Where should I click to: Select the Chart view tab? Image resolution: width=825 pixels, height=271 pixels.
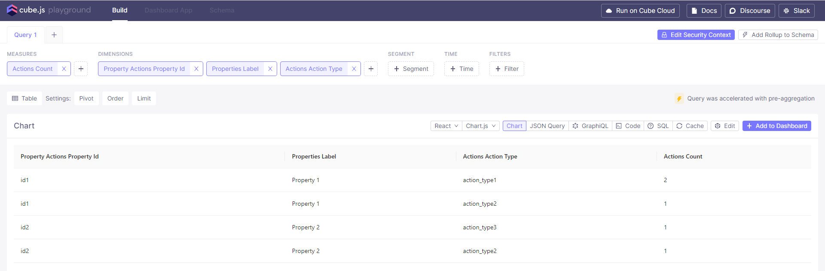(x=514, y=126)
